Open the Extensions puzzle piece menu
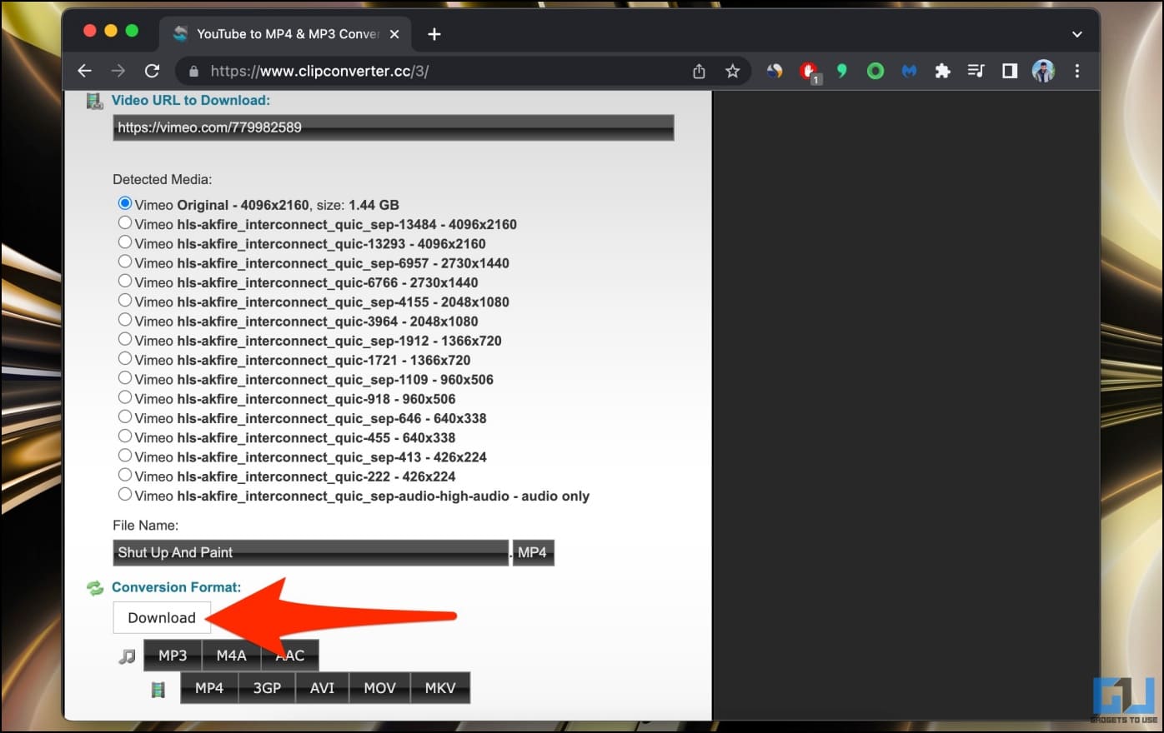The width and height of the screenshot is (1164, 733). tap(942, 72)
